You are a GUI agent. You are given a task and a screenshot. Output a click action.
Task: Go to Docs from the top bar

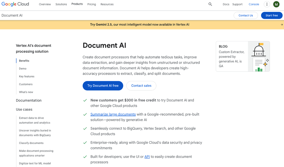[x=226, y=4]
